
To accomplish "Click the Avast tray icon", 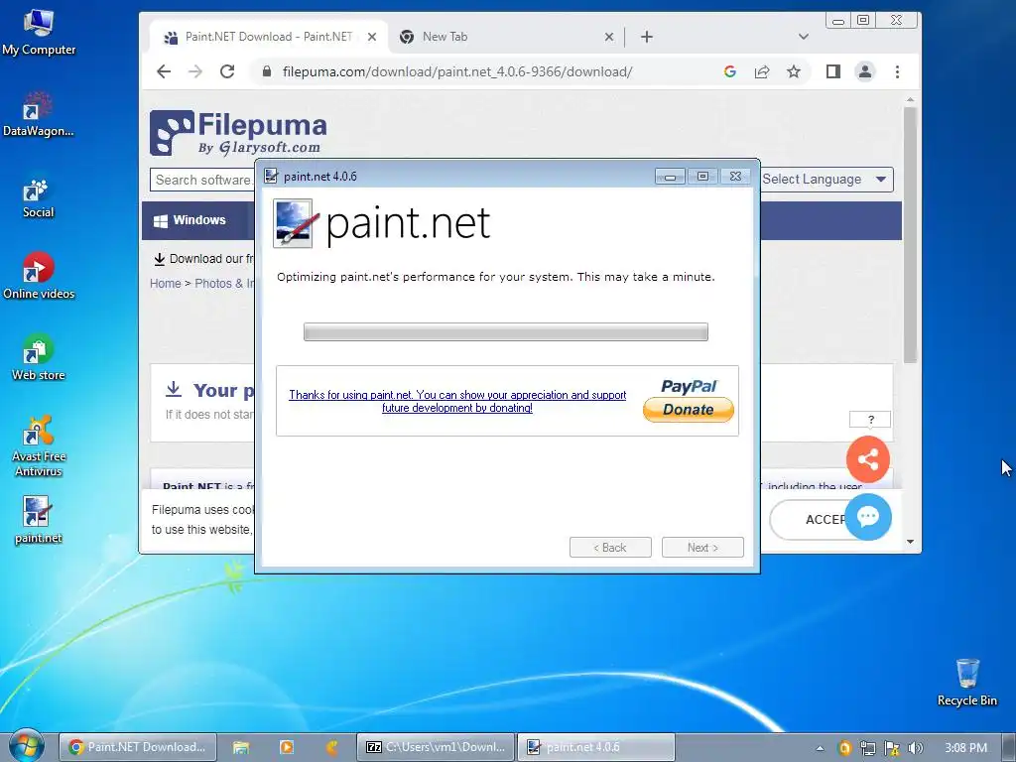I will [844, 748].
